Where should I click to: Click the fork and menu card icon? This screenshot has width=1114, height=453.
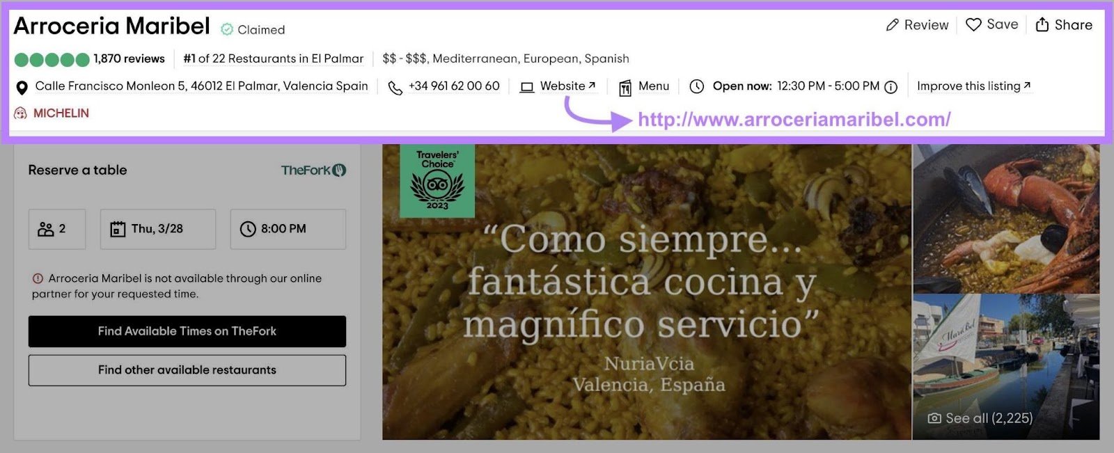pyautogui.click(x=625, y=88)
